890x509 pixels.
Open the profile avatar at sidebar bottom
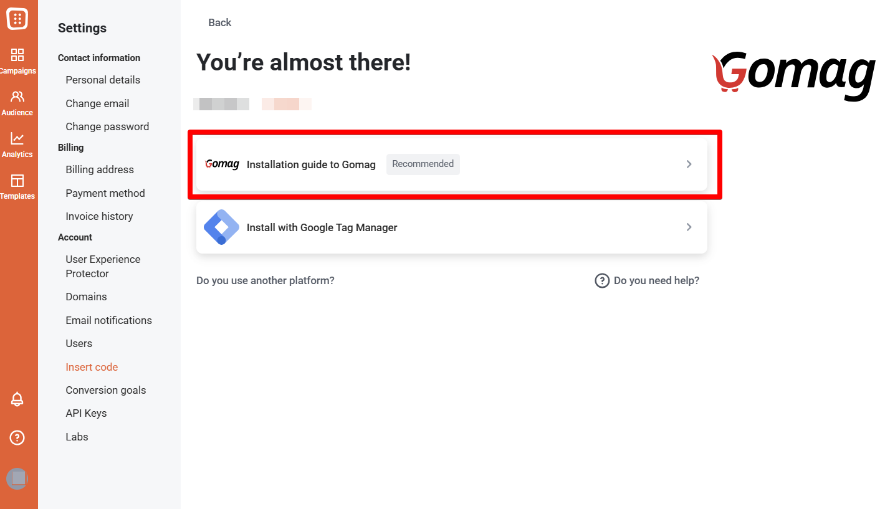17,478
